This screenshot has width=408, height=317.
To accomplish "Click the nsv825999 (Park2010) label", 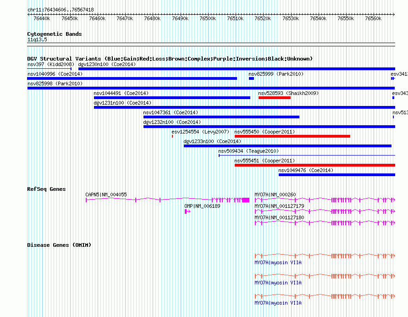I will click(276, 74).
